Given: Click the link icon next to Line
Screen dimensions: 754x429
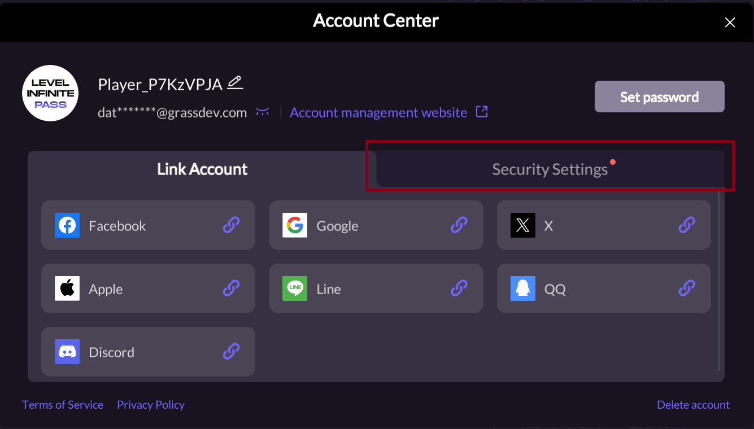Looking at the screenshot, I should pos(459,288).
